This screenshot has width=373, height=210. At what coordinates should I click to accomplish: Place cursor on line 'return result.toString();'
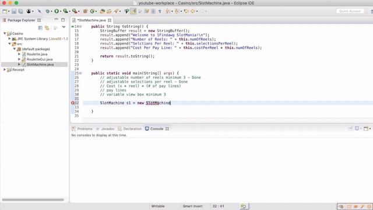[x=127, y=56]
